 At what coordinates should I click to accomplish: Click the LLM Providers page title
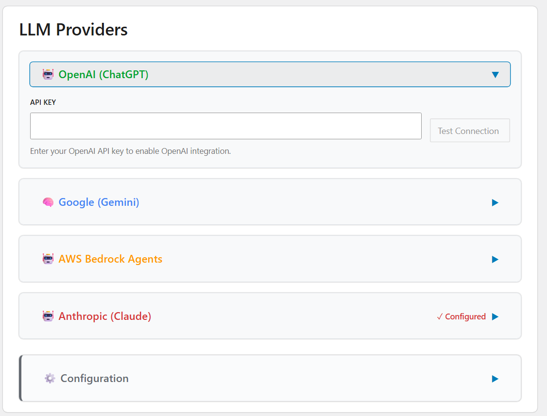pos(73,30)
